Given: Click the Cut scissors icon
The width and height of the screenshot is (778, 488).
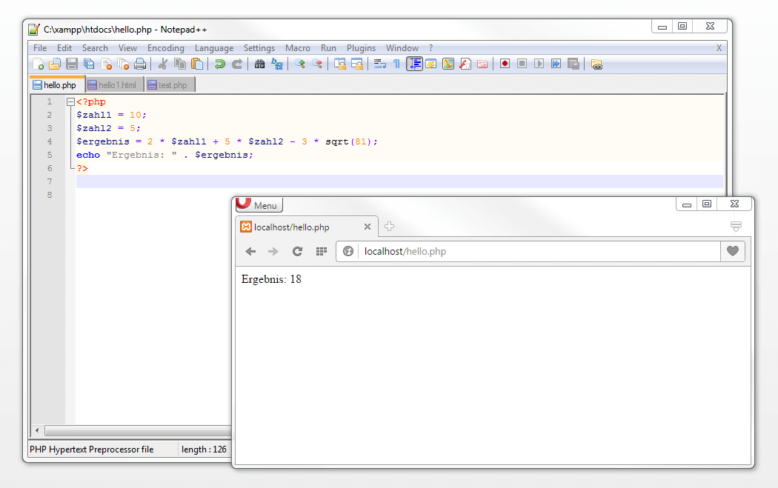Looking at the screenshot, I should pos(162,64).
